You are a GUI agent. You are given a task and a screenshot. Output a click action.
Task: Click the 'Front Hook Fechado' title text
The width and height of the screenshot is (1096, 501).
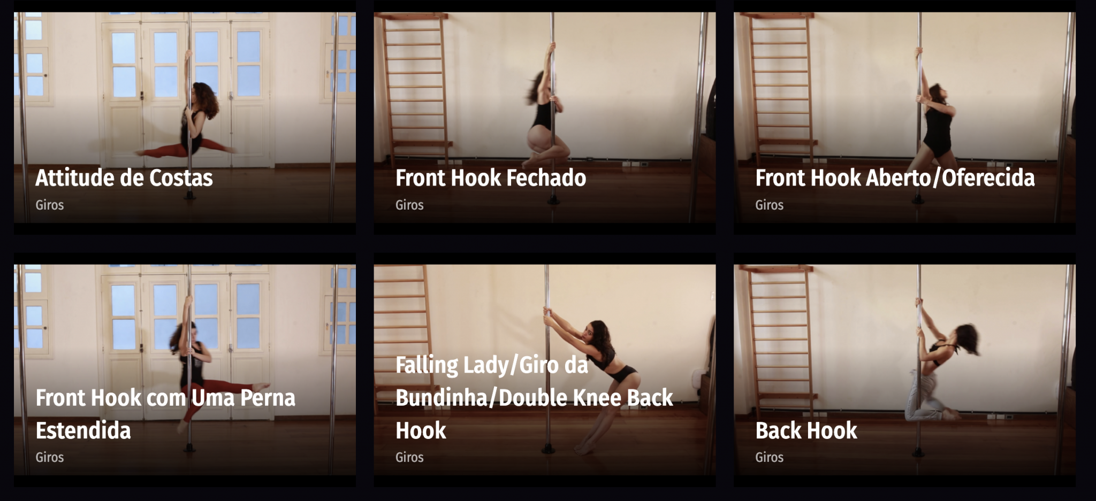click(491, 178)
